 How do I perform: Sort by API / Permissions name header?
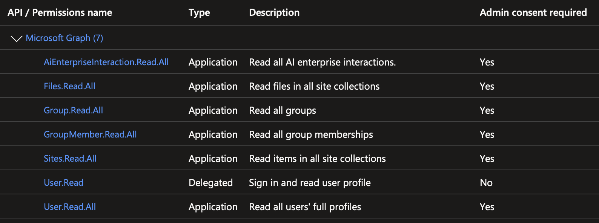(60, 12)
